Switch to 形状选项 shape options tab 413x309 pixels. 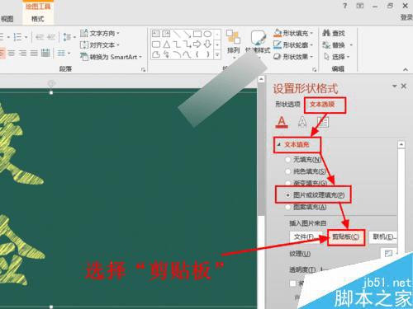(287, 104)
